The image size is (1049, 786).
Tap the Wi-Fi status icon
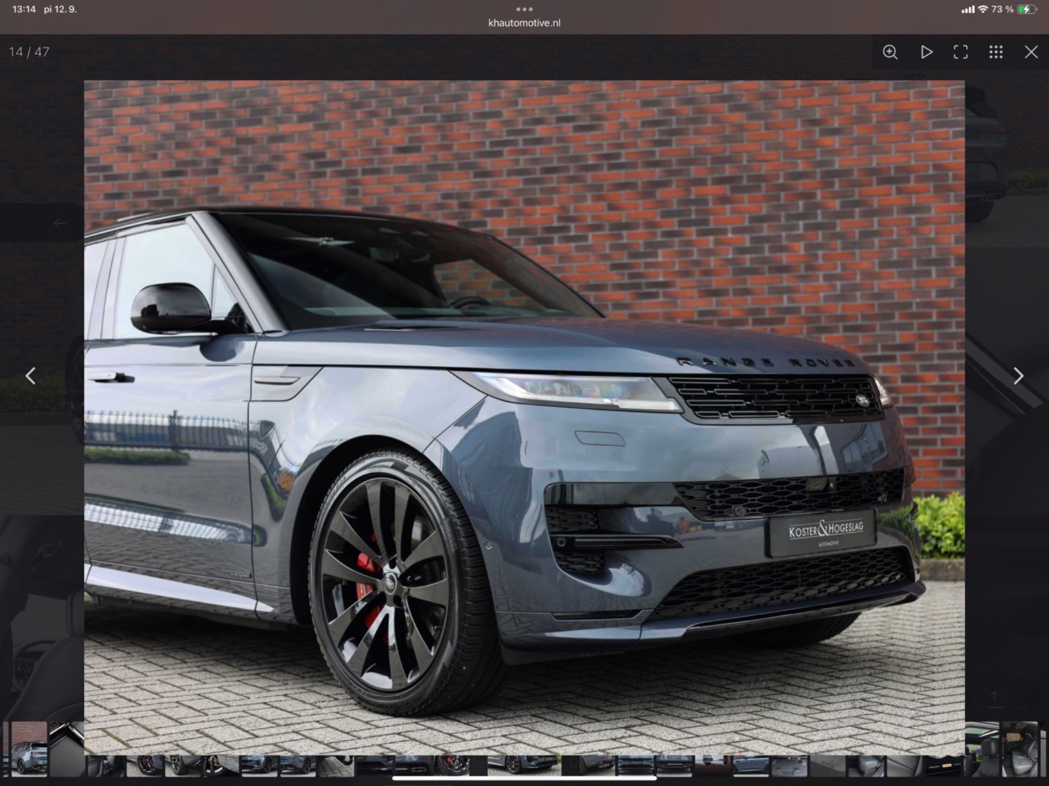click(983, 9)
